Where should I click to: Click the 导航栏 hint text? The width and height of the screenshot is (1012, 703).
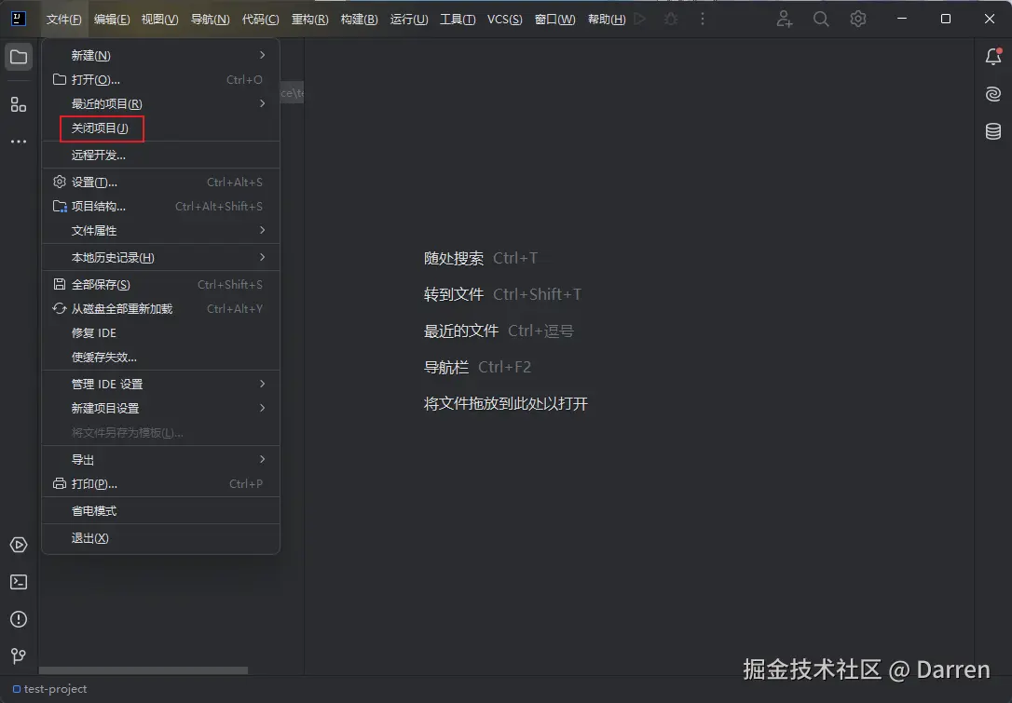[x=446, y=367]
